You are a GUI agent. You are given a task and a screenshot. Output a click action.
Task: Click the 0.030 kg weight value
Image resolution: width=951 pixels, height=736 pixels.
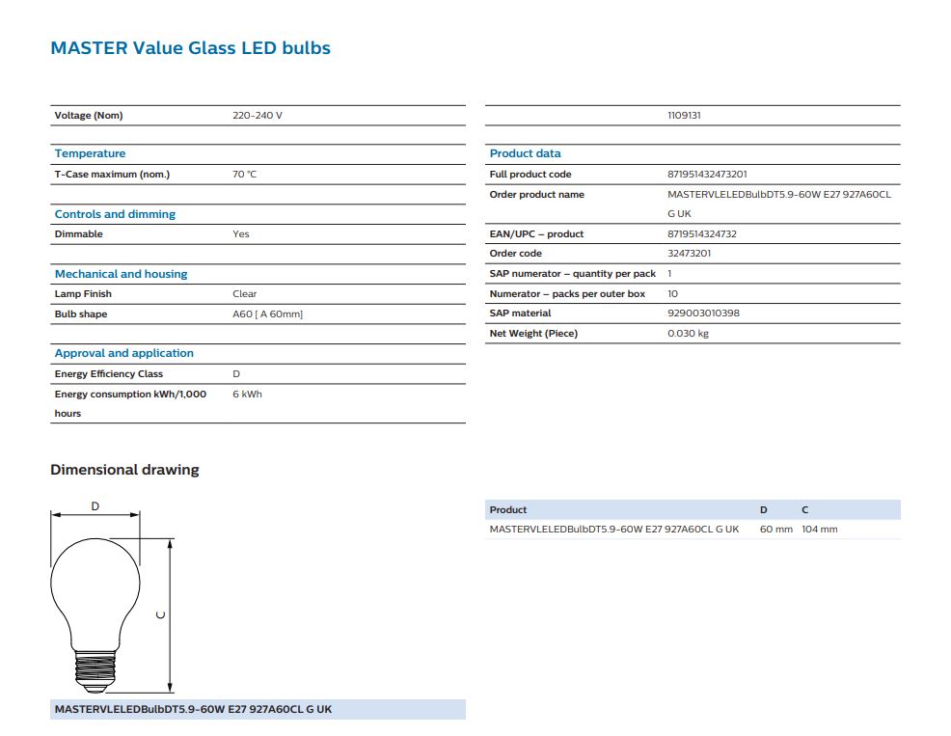pos(688,333)
